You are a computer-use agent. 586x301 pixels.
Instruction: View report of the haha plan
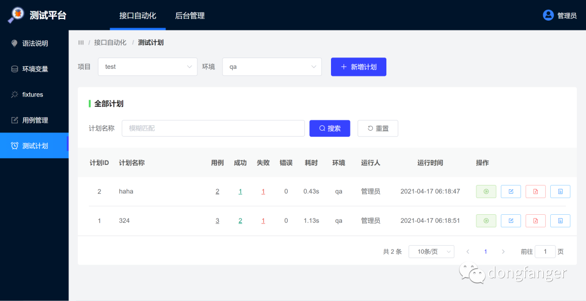click(x=560, y=191)
